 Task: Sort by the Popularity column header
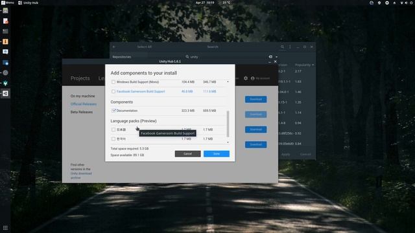pyautogui.click(x=304, y=65)
